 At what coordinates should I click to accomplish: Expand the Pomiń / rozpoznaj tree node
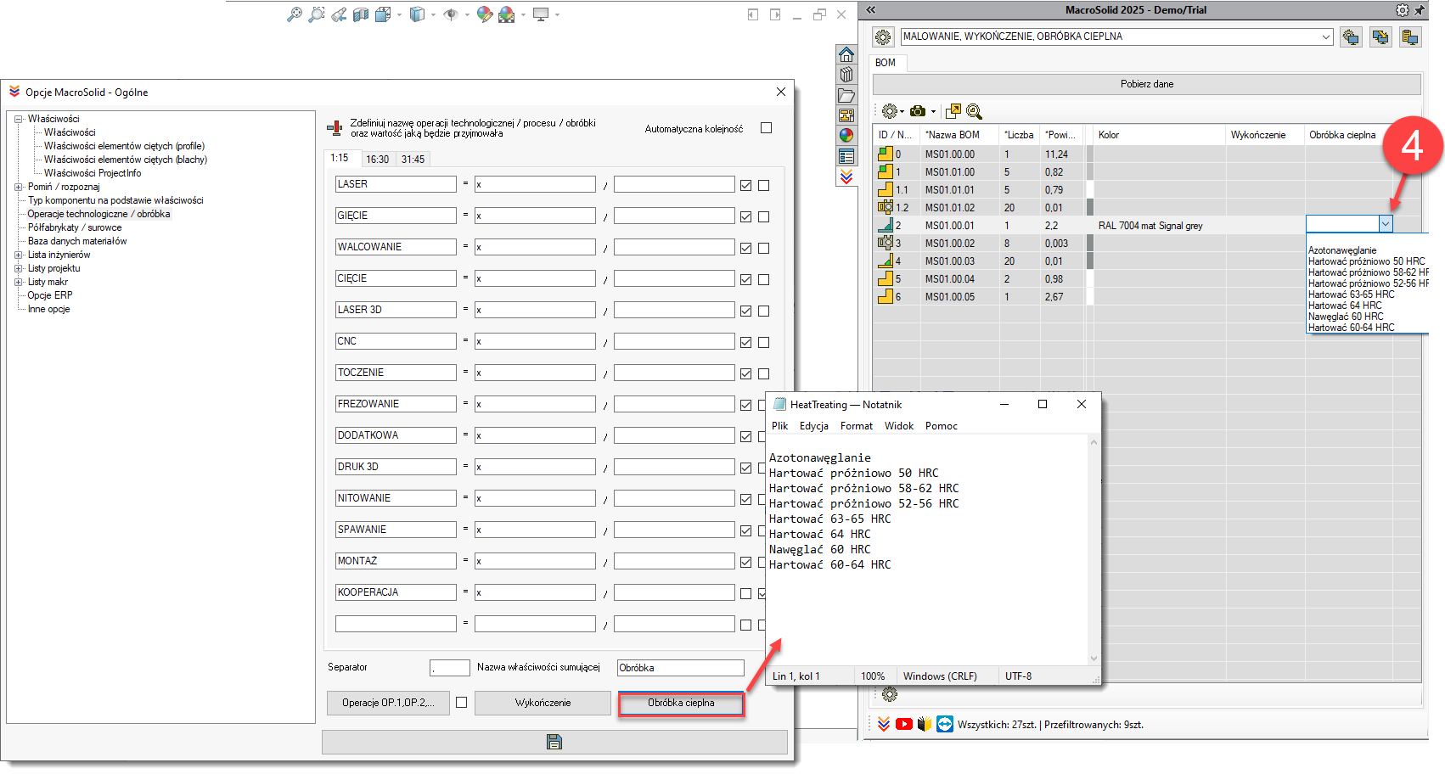point(19,187)
